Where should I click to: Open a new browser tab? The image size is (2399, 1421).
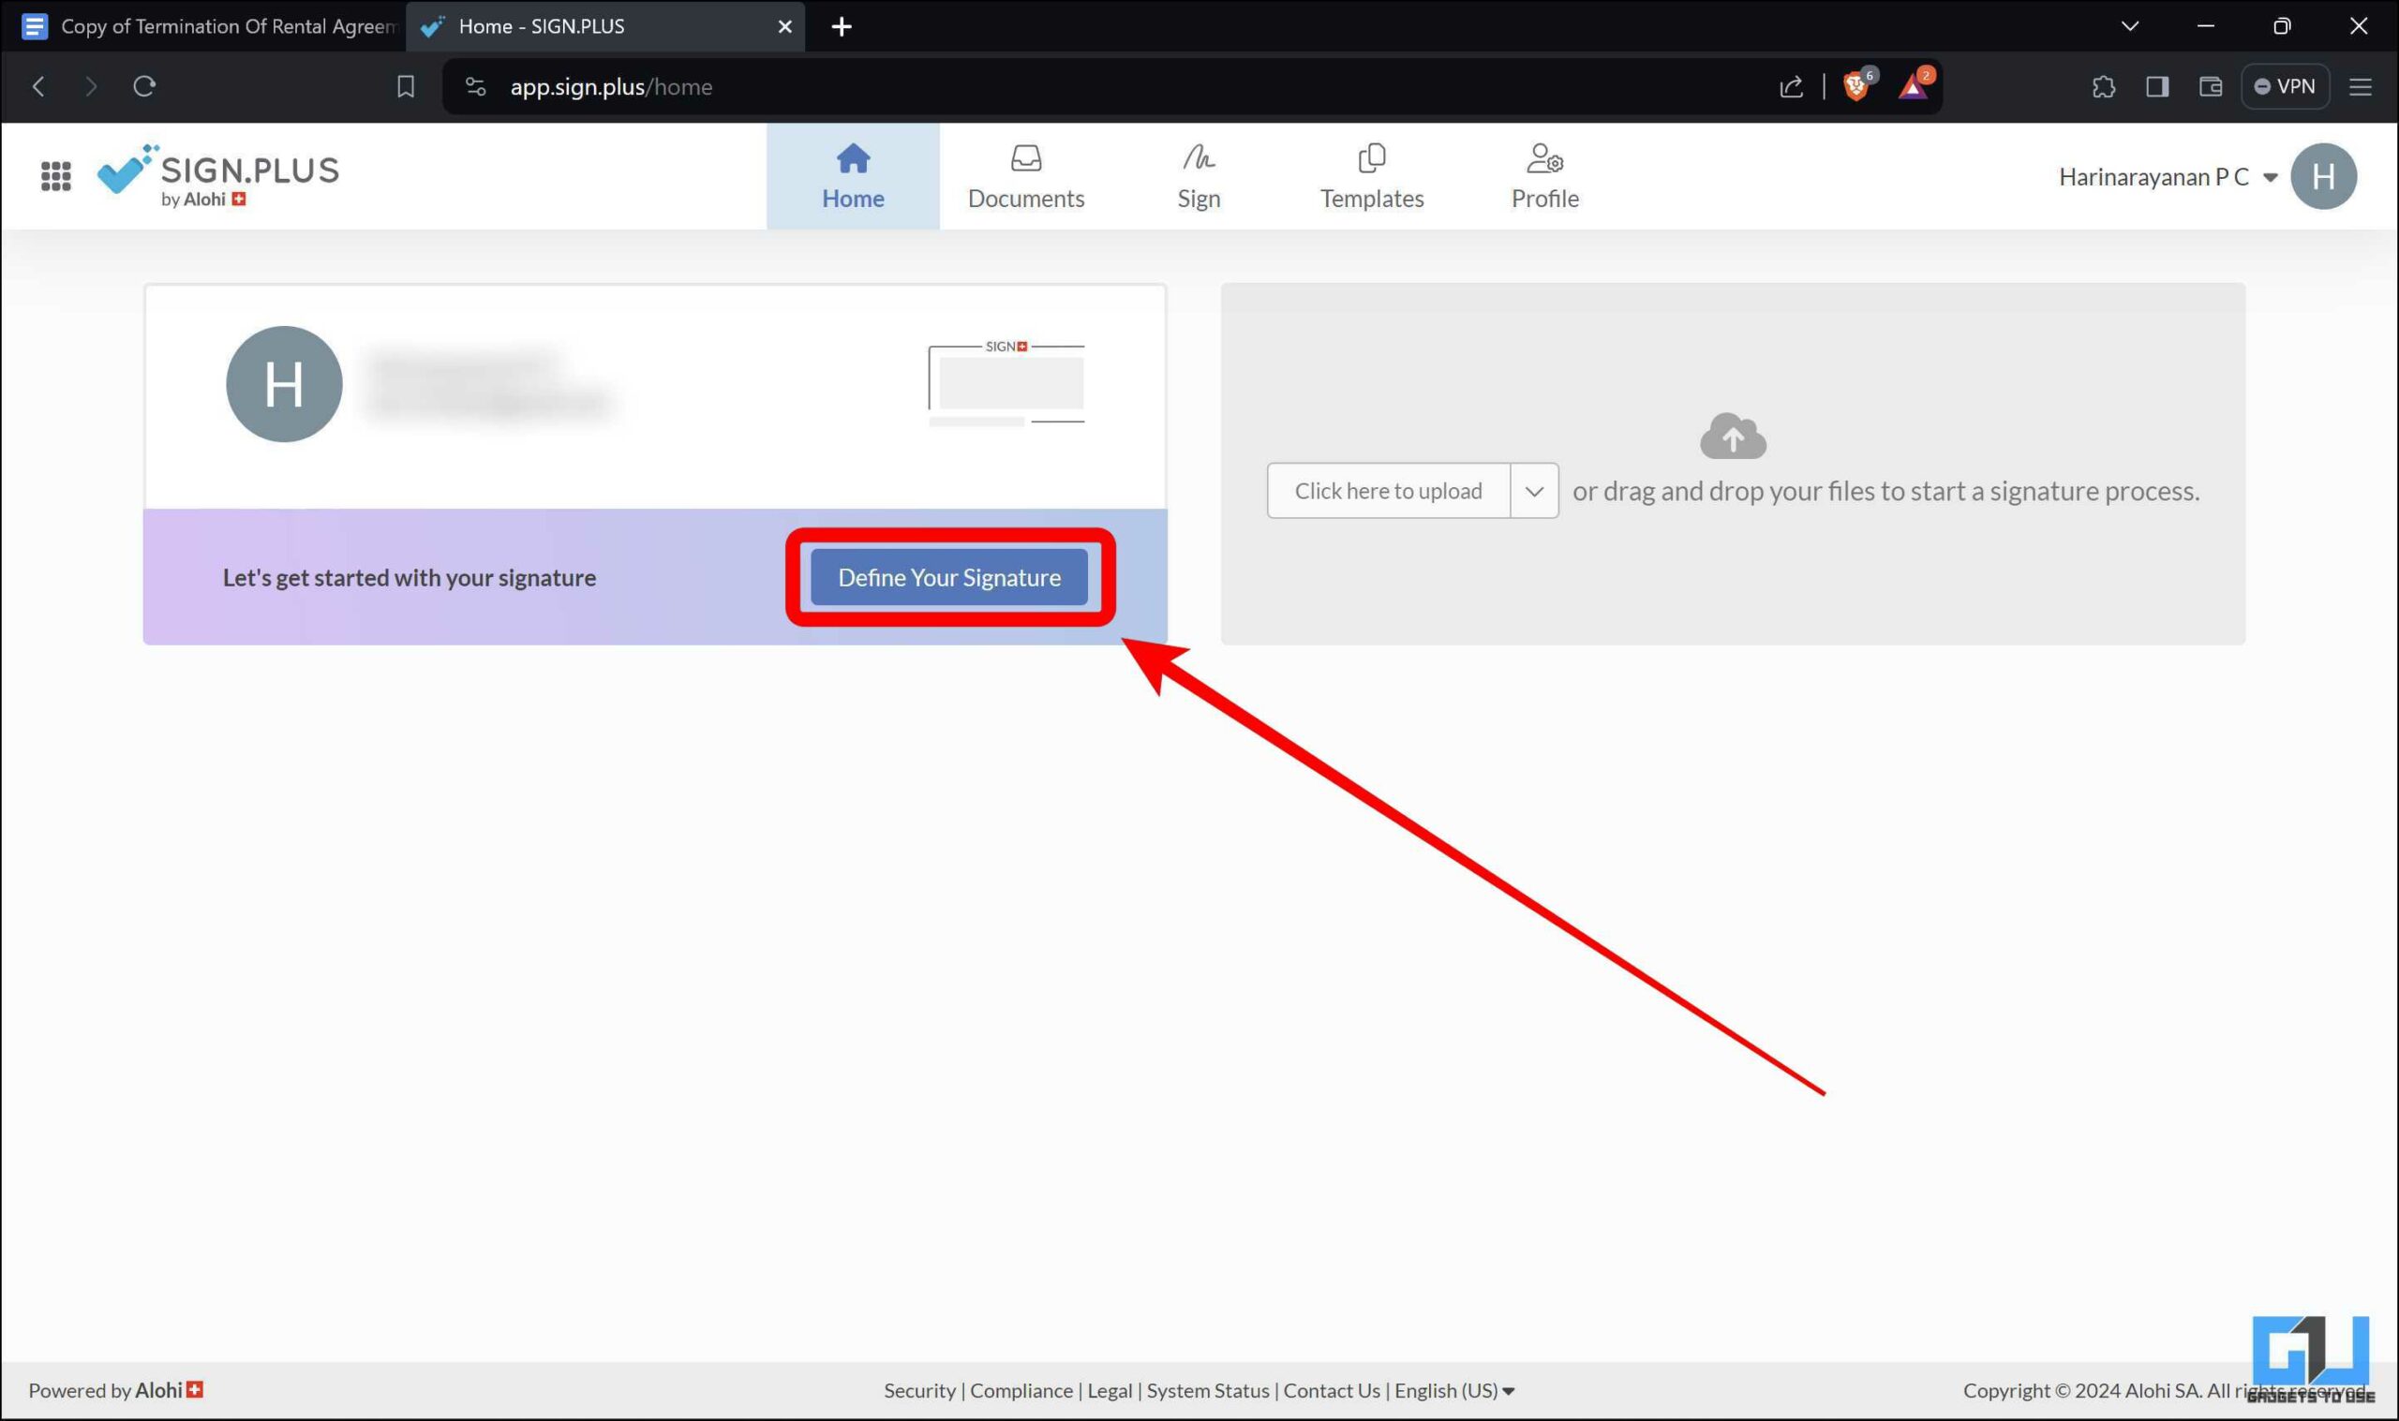tap(841, 27)
